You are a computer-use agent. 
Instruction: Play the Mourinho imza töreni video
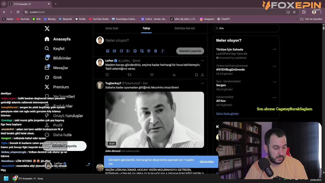click(155, 120)
